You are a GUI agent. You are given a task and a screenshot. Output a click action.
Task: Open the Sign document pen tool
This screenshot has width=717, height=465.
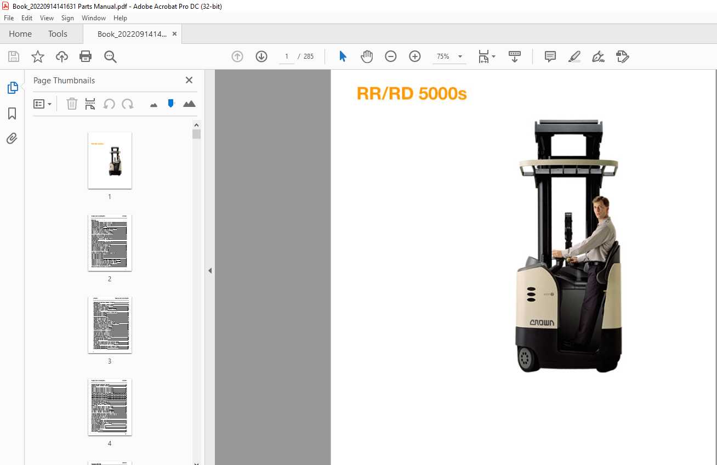point(599,56)
